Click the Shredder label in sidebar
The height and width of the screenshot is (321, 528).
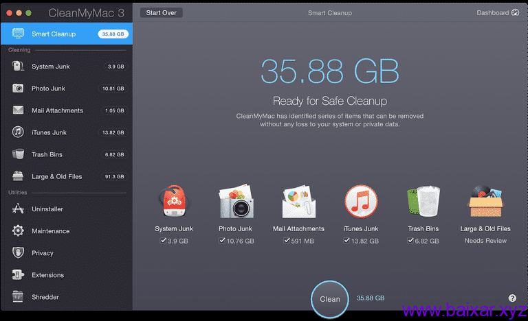coord(45,297)
